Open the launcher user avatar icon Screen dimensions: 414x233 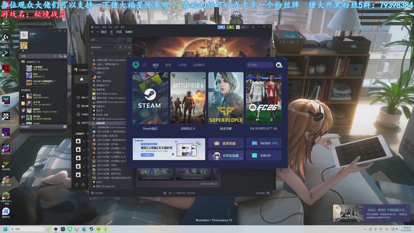[x=279, y=65]
